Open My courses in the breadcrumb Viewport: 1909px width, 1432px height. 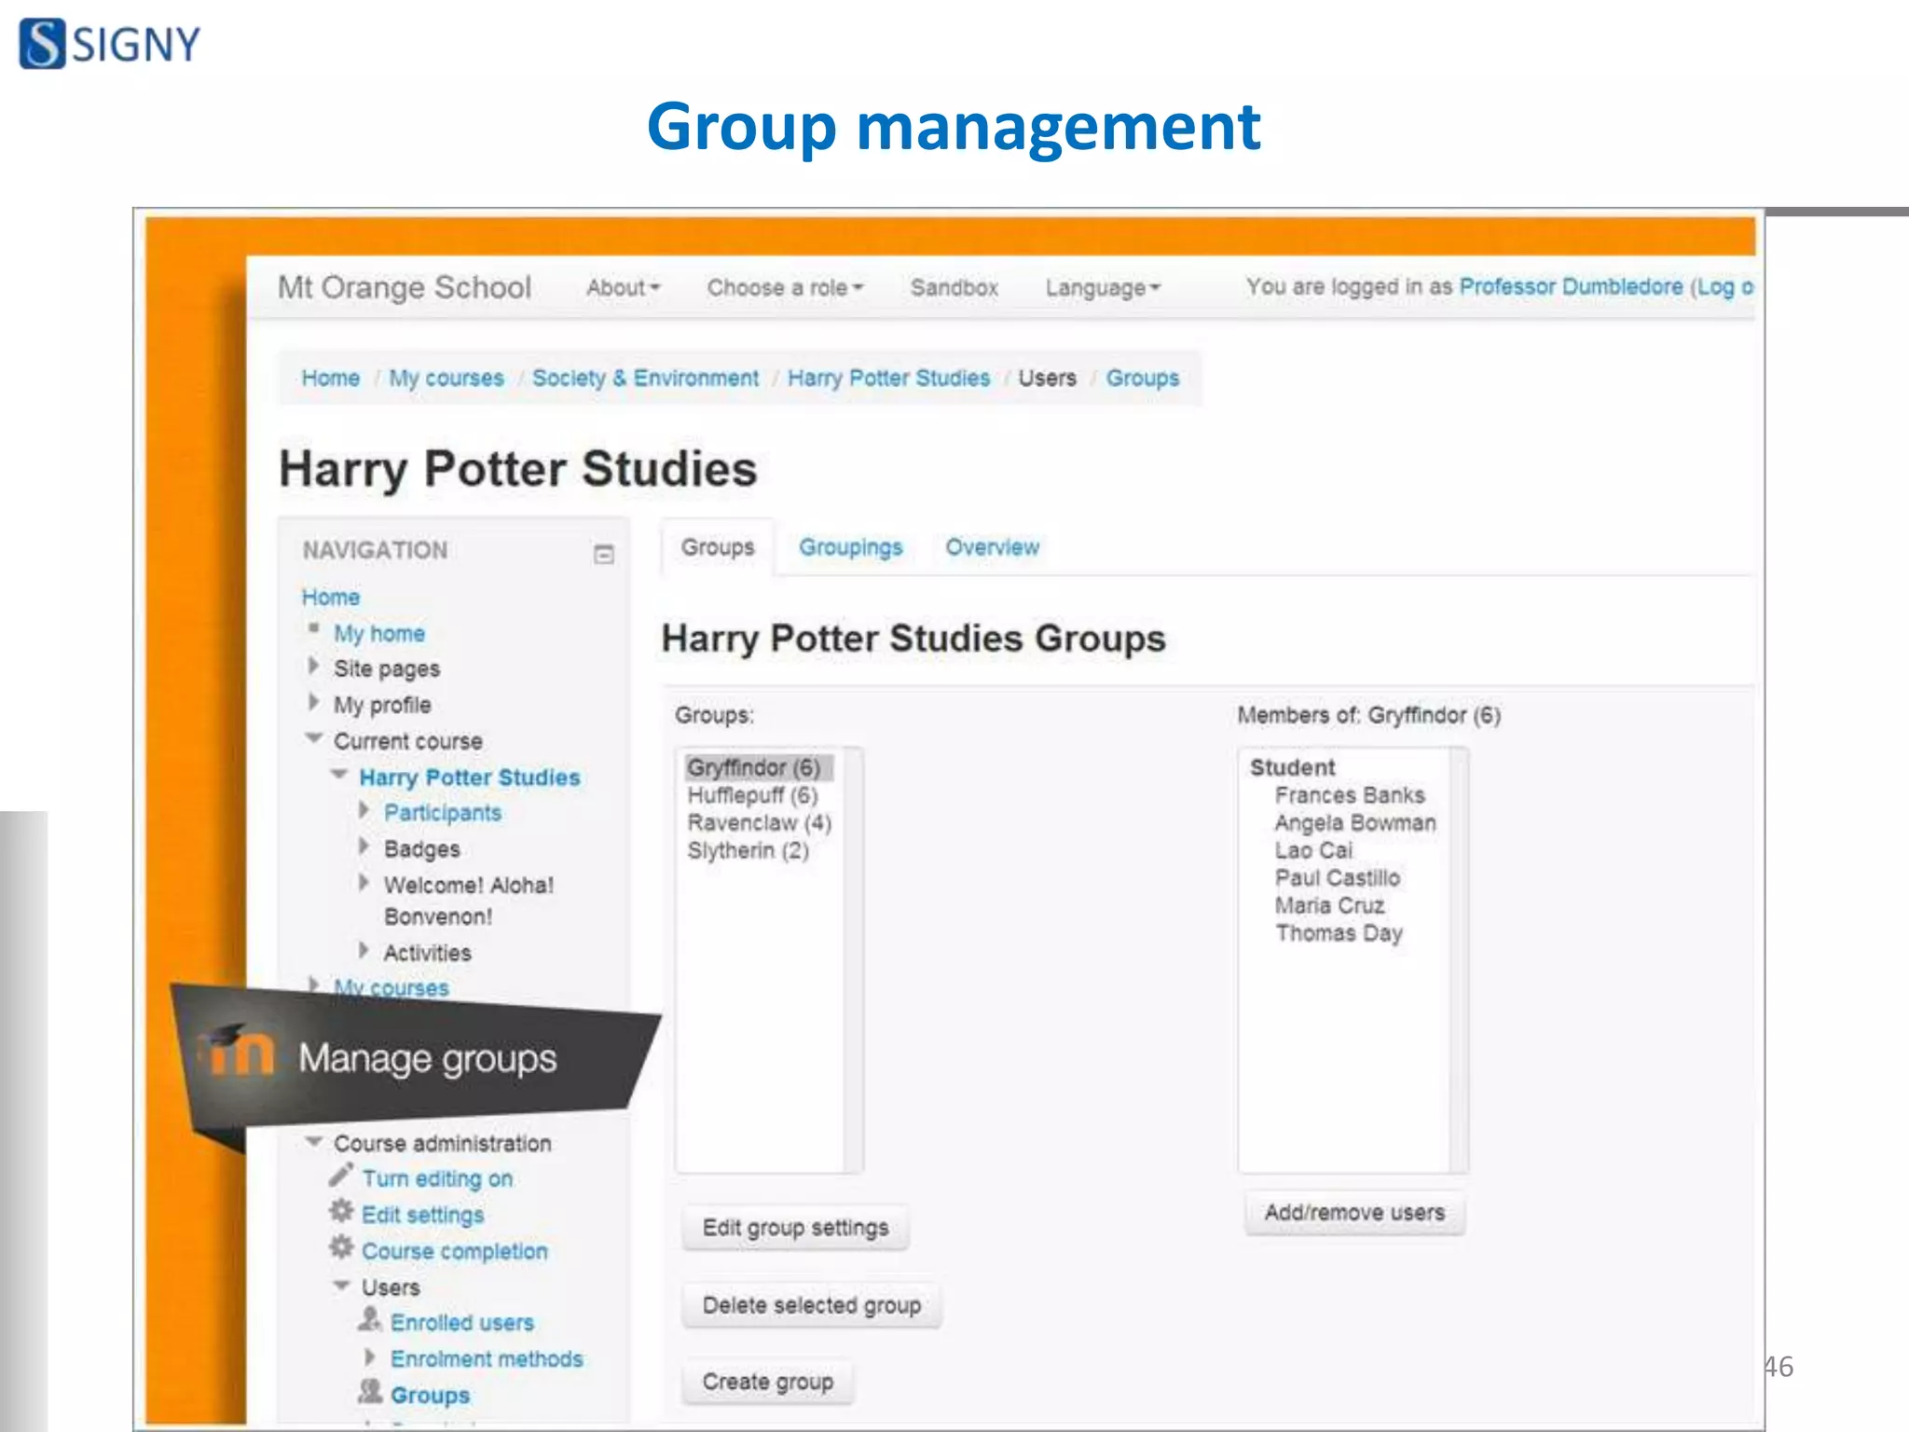[446, 378]
